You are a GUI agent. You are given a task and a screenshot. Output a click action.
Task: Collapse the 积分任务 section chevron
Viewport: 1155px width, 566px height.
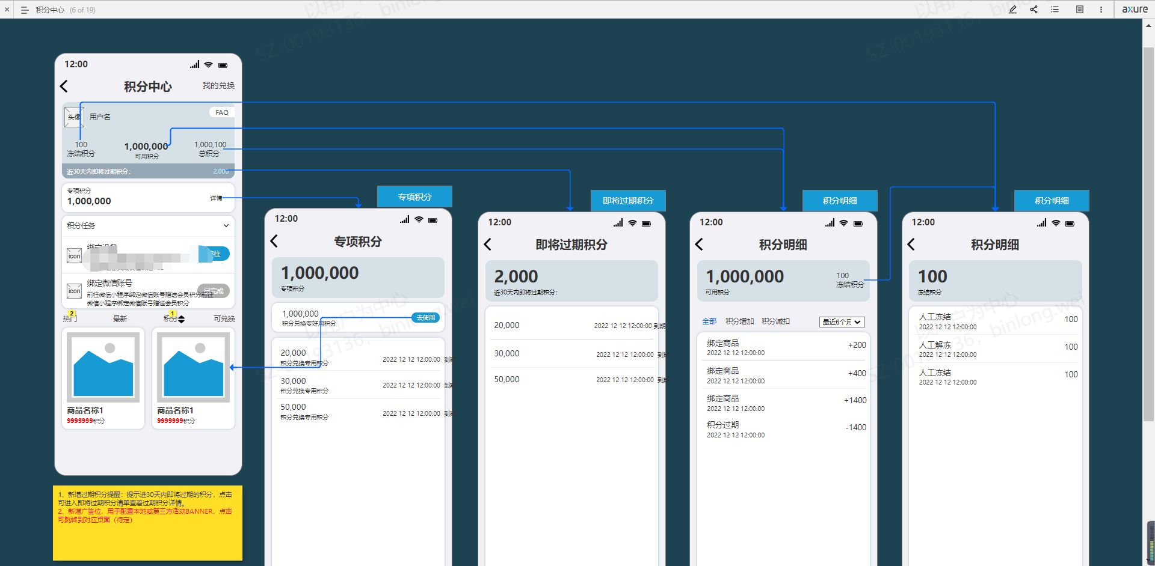pos(226,226)
